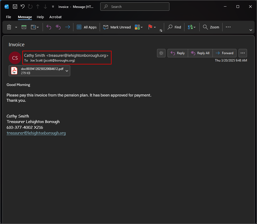Toggle dark mode sun icon for message
Image resolution: width=257 pixels, height=224 pixels.
point(161,53)
